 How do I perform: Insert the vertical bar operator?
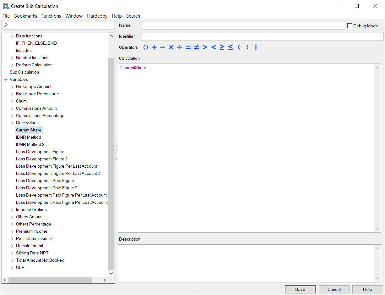tap(256, 47)
